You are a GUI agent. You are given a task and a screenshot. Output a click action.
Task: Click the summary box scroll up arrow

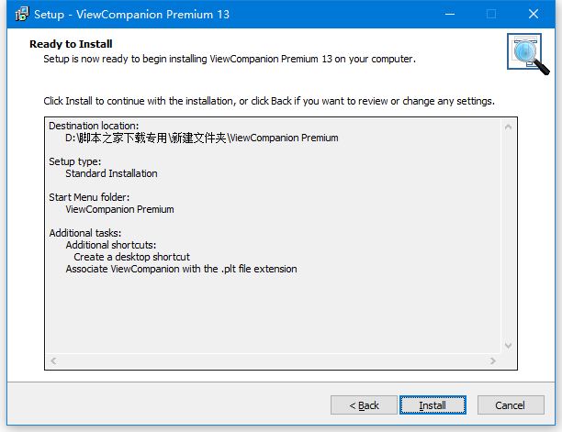pos(508,127)
